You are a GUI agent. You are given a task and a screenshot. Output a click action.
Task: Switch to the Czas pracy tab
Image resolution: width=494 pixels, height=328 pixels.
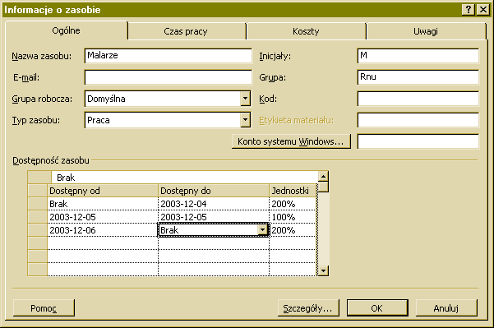point(187,31)
